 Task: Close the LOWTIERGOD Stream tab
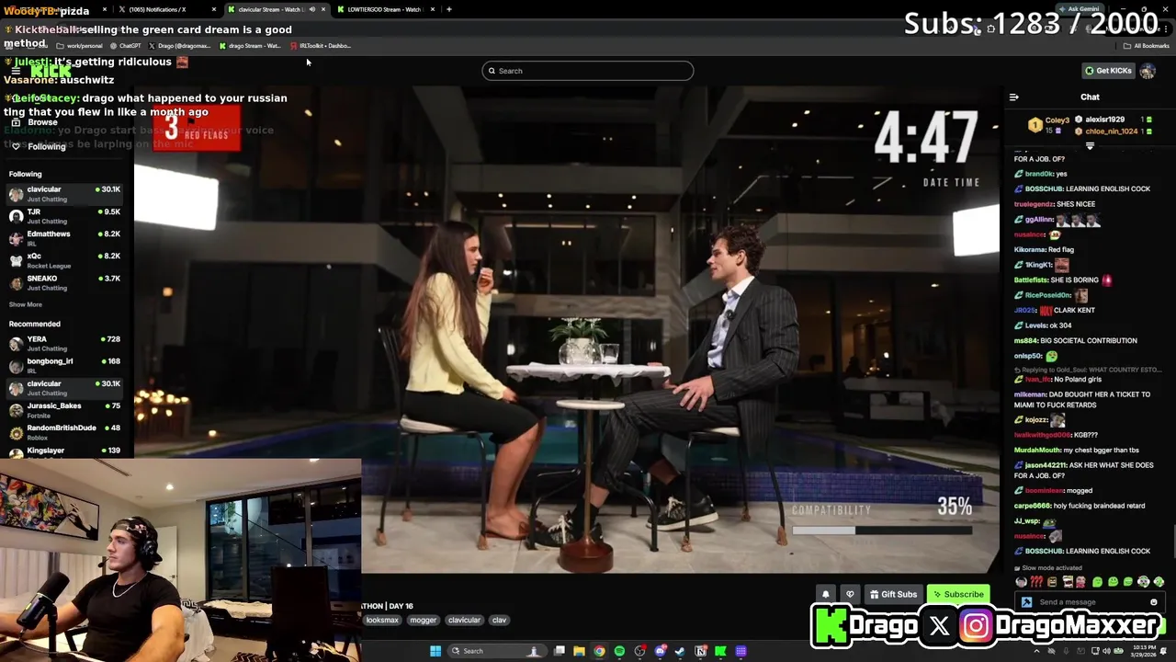click(x=432, y=9)
